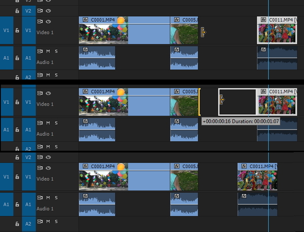Click V1 source patching button in the top timeline
This screenshot has height=232, width=304.
pyautogui.click(x=6, y=31)
